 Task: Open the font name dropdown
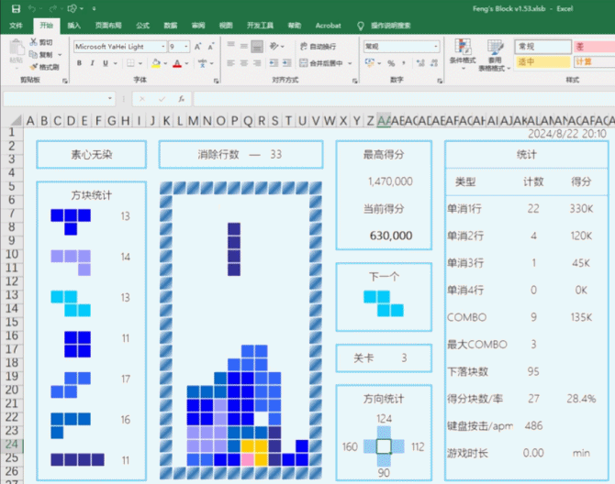pos(163,47)
